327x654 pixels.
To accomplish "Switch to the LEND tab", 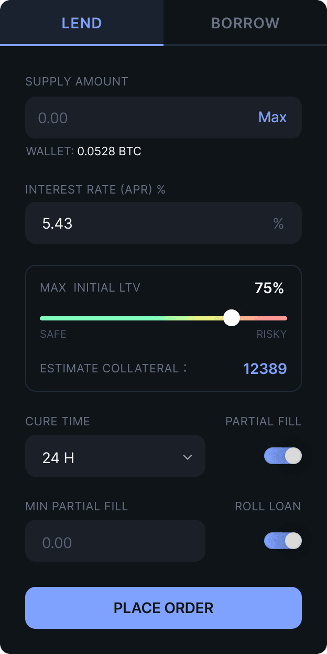I will click(x=82, y=23).
